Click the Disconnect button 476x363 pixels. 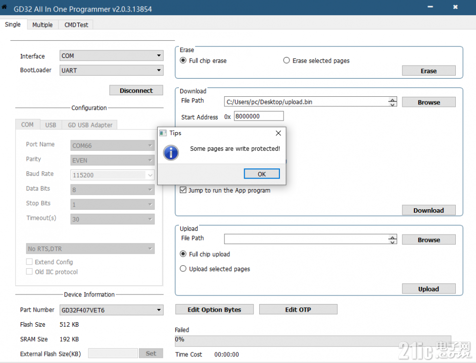(x=136, y=90)
